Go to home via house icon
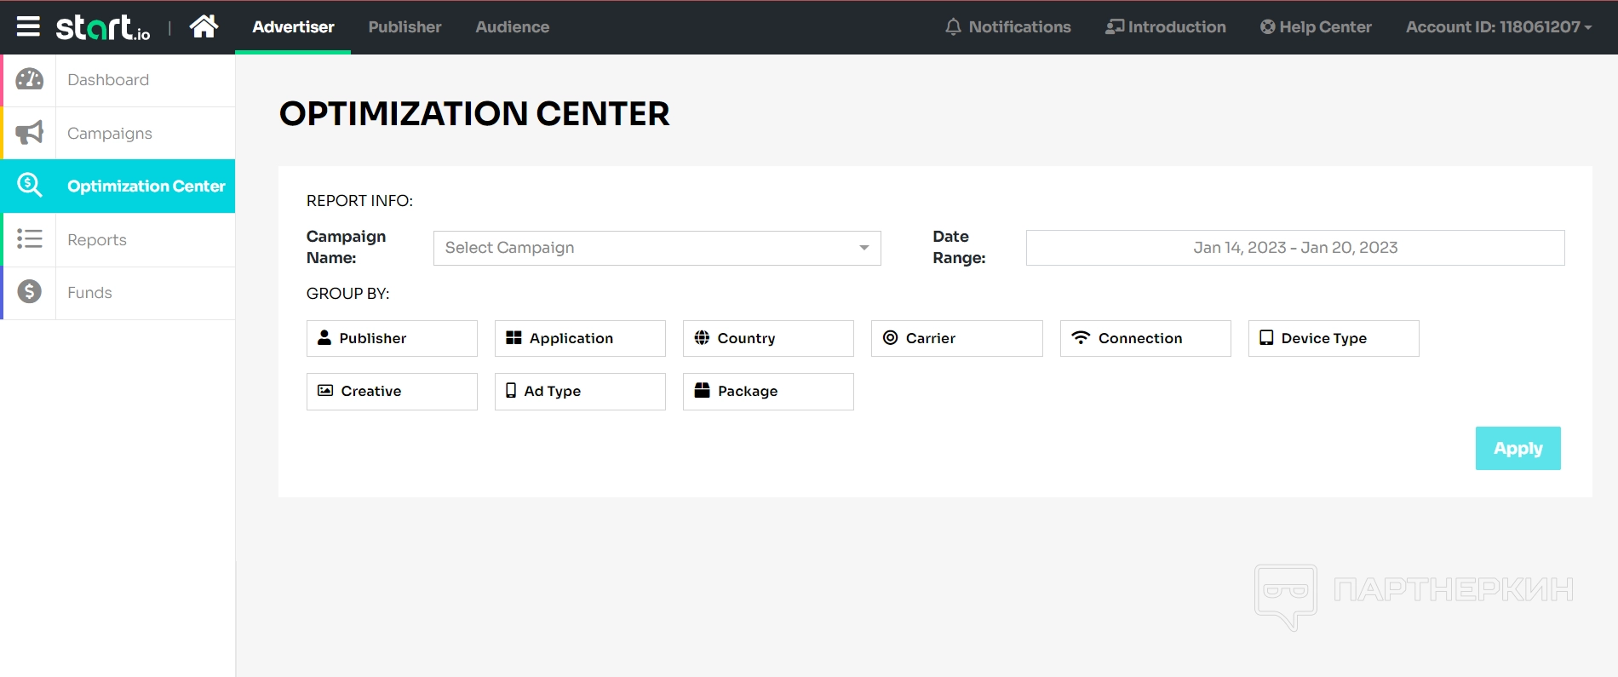This screenshot has height=677, width=1618. click(204, 27)
